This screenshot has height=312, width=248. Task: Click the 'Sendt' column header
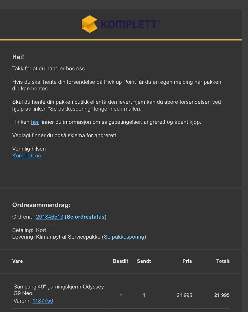144,261
